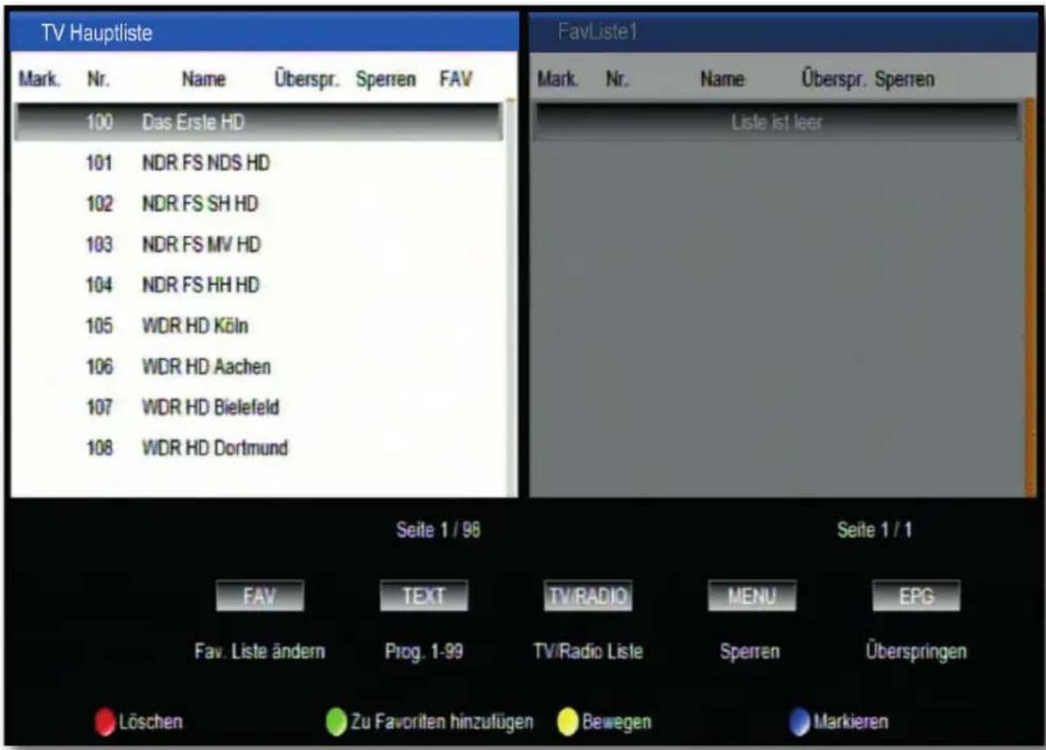This screenshot has height=750, width=1046.
Task: Click the Seite 1 / 98 page indicator
Action: pos(438,531)
